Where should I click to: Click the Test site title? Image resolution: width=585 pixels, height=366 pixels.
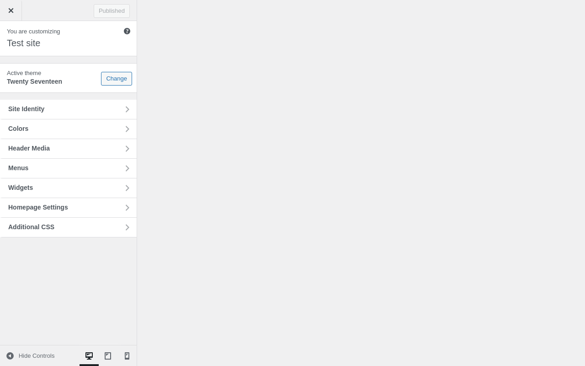[x=24, y=43]
